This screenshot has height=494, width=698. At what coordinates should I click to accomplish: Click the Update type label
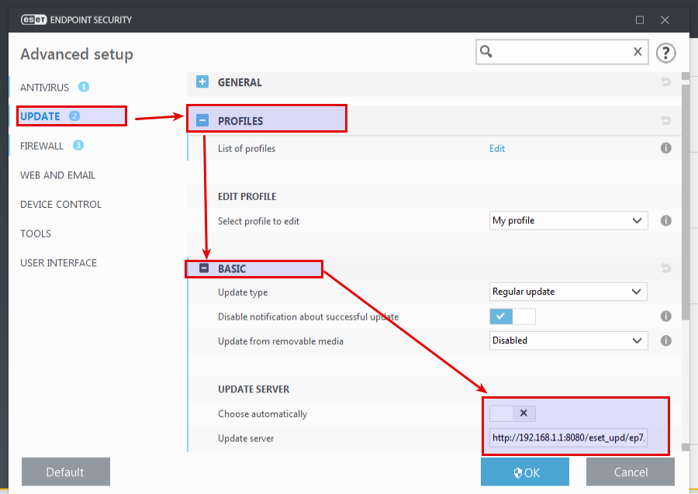tap(243, 292)
